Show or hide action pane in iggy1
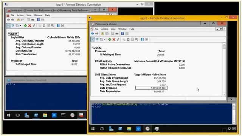The width and height of the screenshot is (242, 136). pos(43,20)
